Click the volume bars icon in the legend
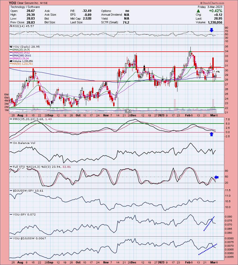The width and height of the screenshot is (238, 265). [11, 61]
